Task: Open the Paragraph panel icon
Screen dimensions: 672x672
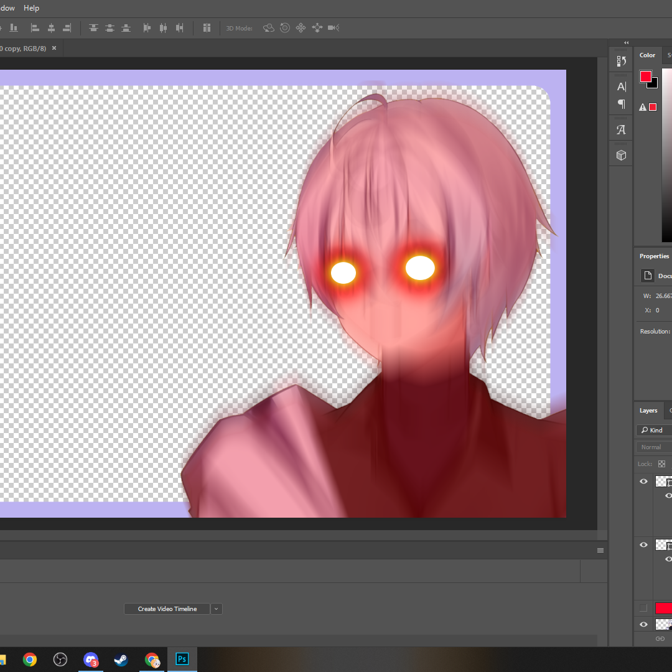Action: click(621, 104)
